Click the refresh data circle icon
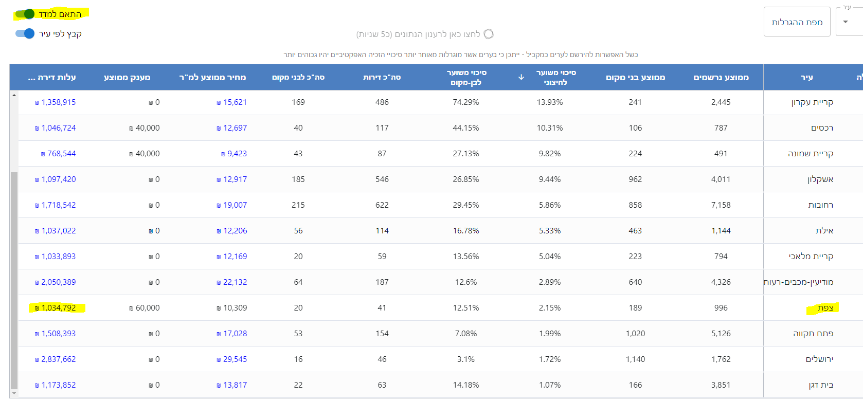863x401 pixels. pyautogui.click(x=489, y=34)
